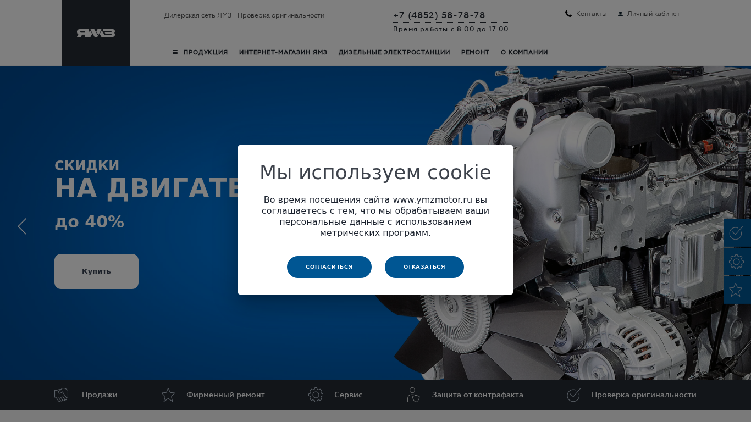Click the hamburger icon next to ПРОДУКЦИЯ
The width and height of the screenshot is (751, 422).
point(175,52)
